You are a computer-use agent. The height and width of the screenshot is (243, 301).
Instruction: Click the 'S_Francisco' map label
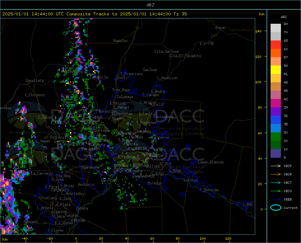click(x=131, y=74)
